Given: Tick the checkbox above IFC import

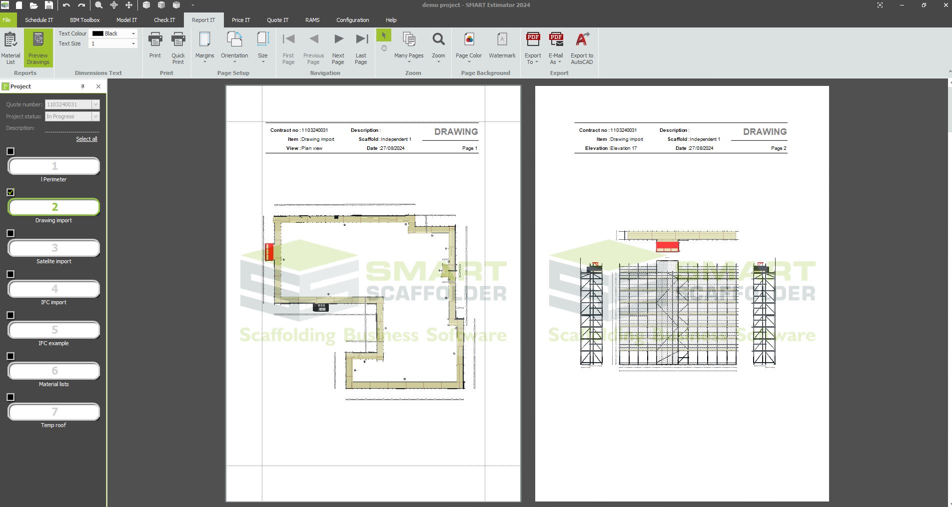Looking at the screenshot, I should (x=10, y=274).
